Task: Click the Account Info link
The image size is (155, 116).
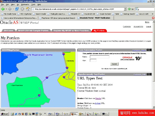Action: (138, 27)
